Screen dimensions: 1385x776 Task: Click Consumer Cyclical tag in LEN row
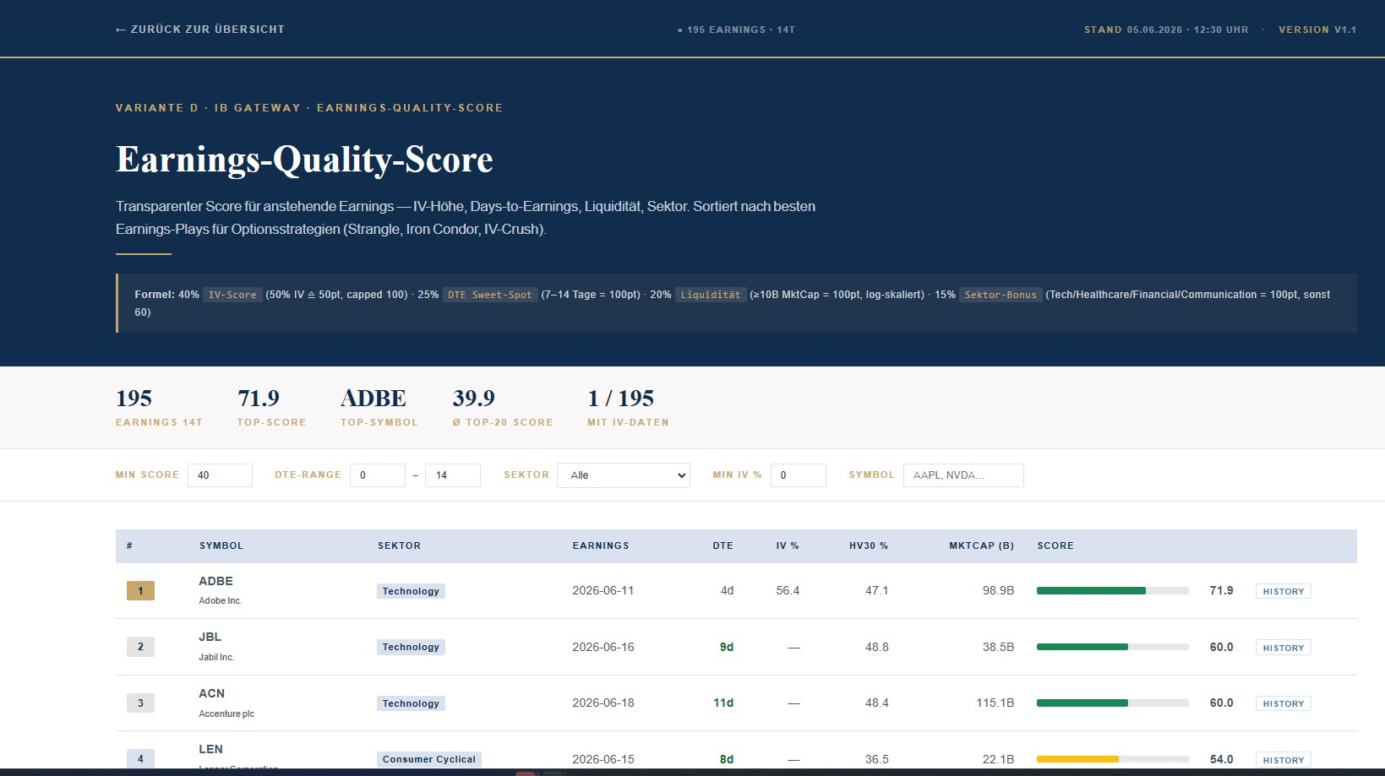pyautogui.click(x=429, y=759)
